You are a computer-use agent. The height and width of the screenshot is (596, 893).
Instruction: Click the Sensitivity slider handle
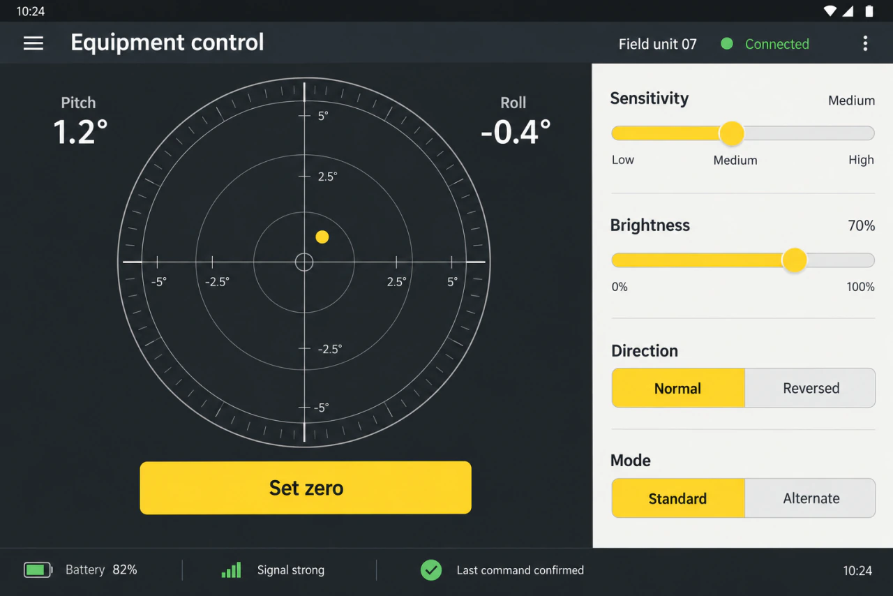coord(731,133)
